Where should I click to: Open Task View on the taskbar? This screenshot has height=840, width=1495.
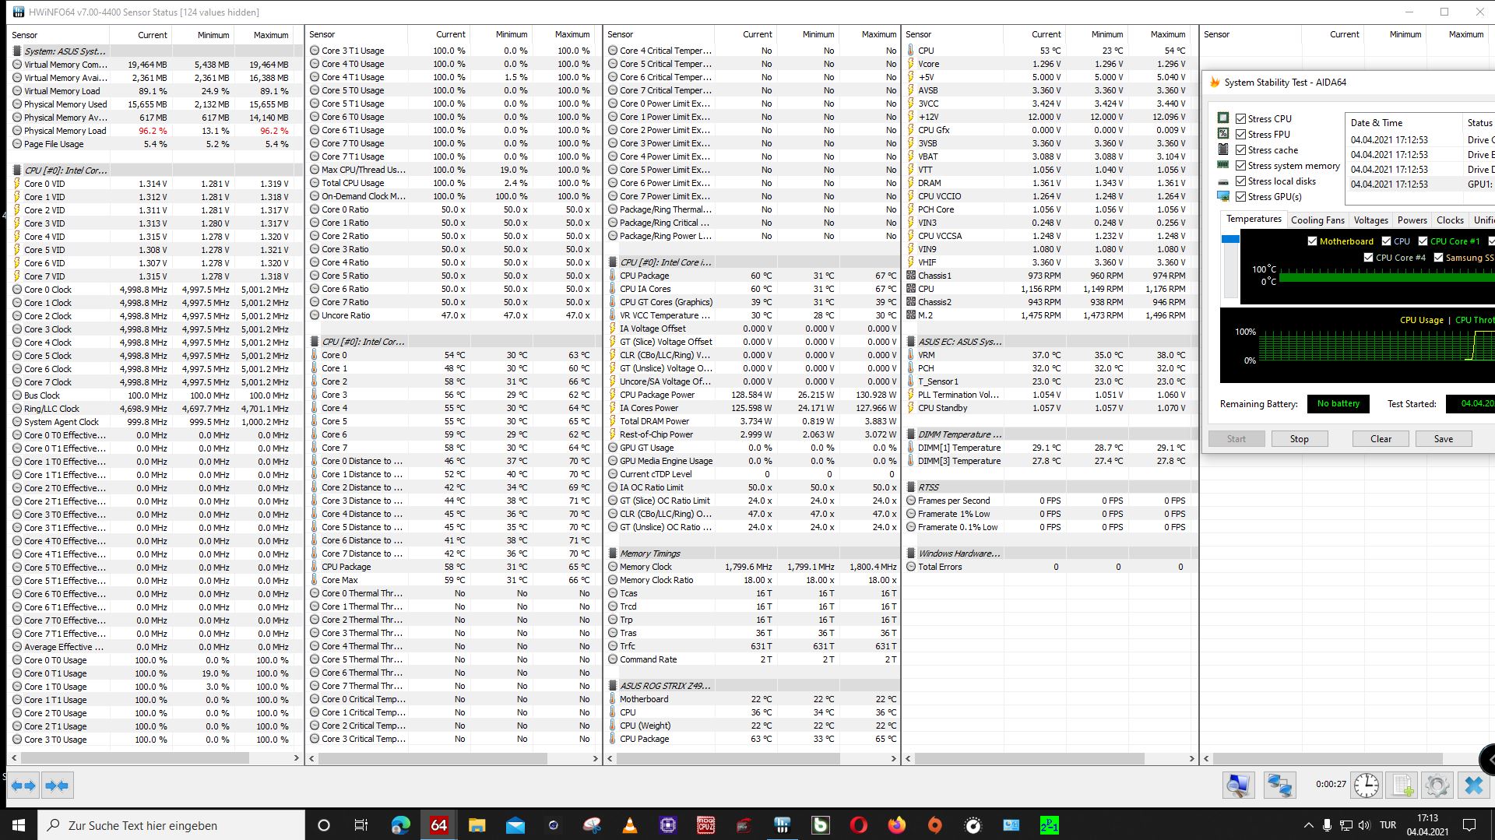pos(361,825)
